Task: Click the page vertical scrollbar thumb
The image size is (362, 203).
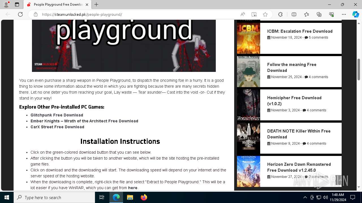Action: click(359, 70)
